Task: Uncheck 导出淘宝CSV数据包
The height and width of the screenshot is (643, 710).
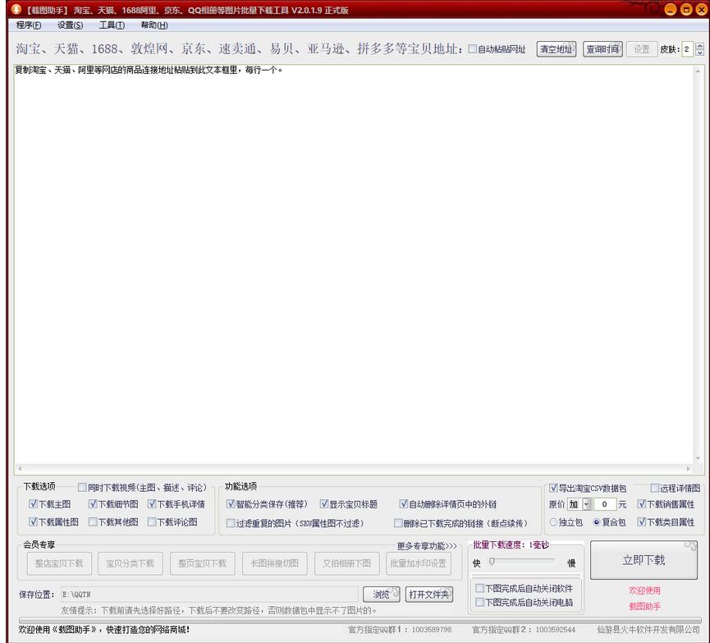Action: [x=553, y=488]
